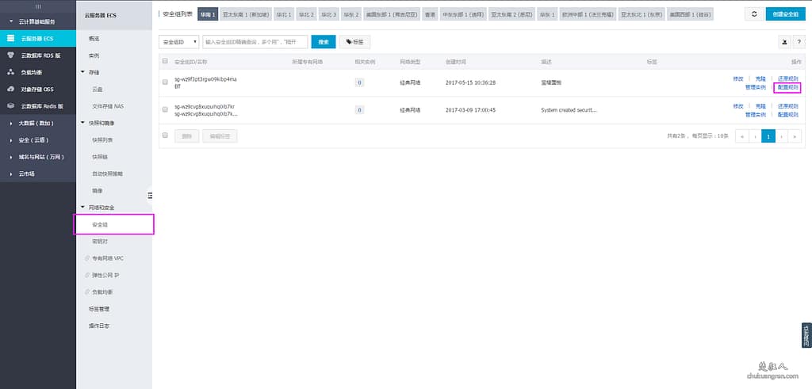Open the question-mark help icon
Viewport: 812px width, 389px height.
tap(799, 42)
